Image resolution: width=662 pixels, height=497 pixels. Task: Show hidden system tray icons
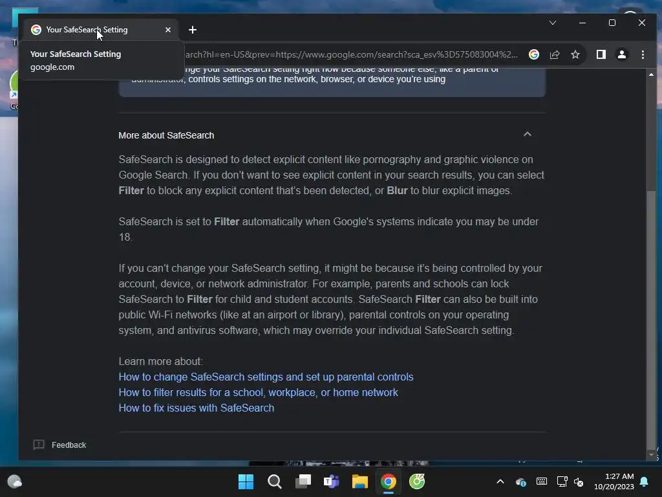(x=500, y=481)
